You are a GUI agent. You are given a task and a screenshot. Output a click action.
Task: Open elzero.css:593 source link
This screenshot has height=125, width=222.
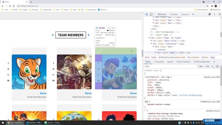(212, 77)
